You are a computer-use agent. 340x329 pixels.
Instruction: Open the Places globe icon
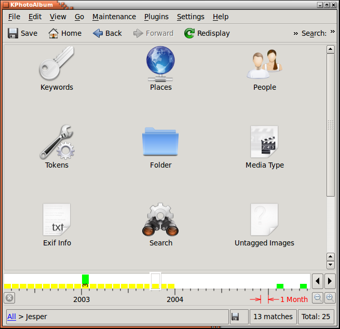coord(160,64)
